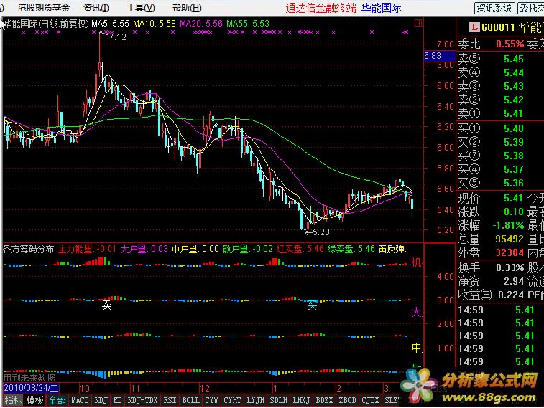Click the MA55: 5.53 label
The height and width of the screenshot is (408, 544).
coord(248,24)
